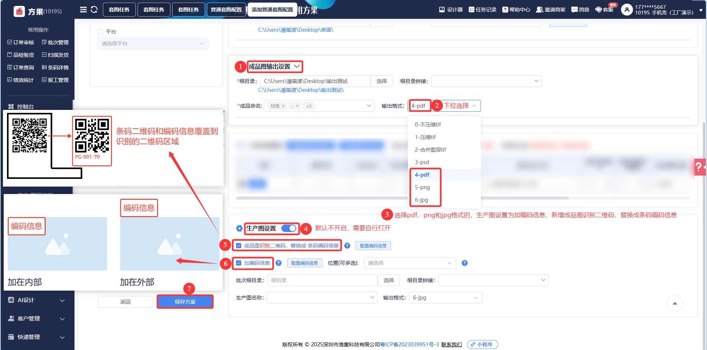Screen dimensions: 707x350
Task: Open the 粤ICP备2023039951号-3 link
Action: [x=409, y=344]
